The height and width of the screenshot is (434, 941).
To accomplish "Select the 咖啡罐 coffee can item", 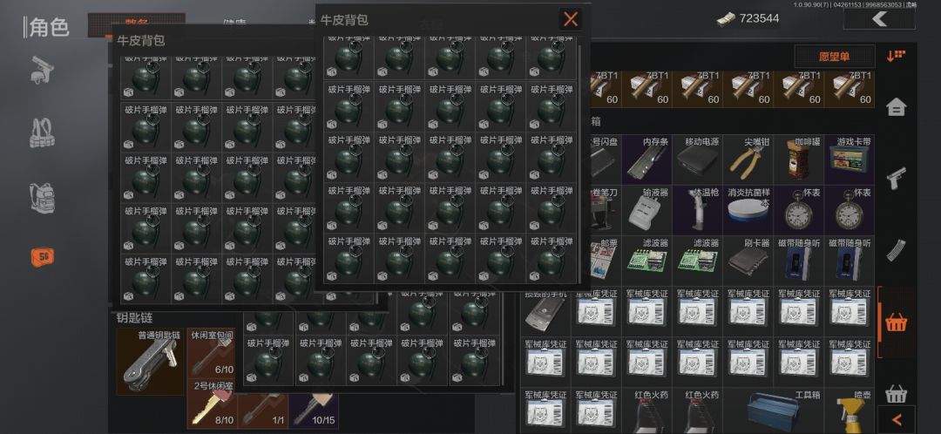I will 798,159.
